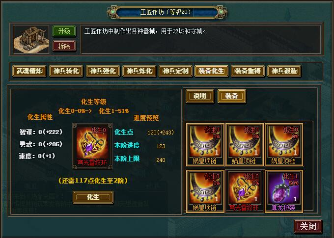The width and height of the screenshot is (334, 238).
Task: Select the last 娲皇项链 in top row
Action: click(283, 145)
